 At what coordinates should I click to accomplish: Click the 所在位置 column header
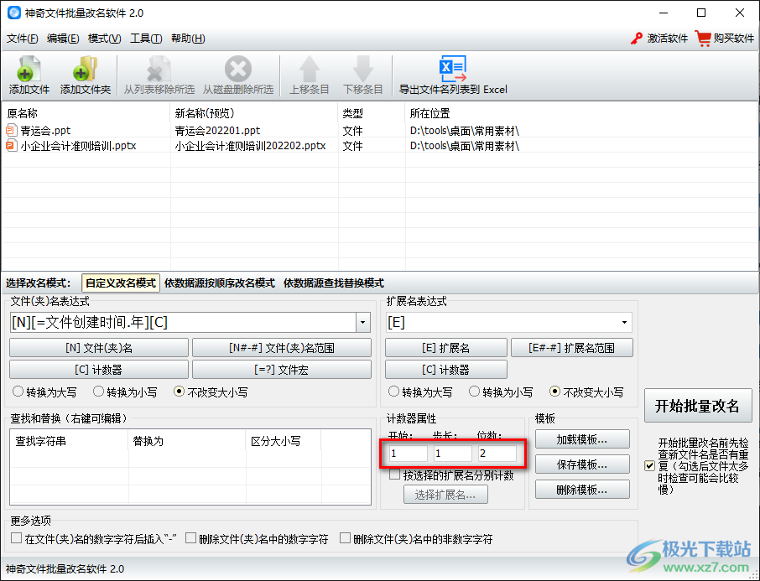[x=581, y=113]
